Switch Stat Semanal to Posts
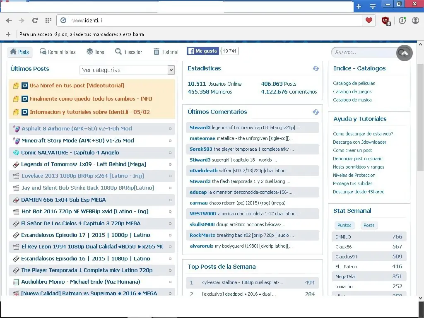Viewport: 424px width, 318px height. (369, 225)
